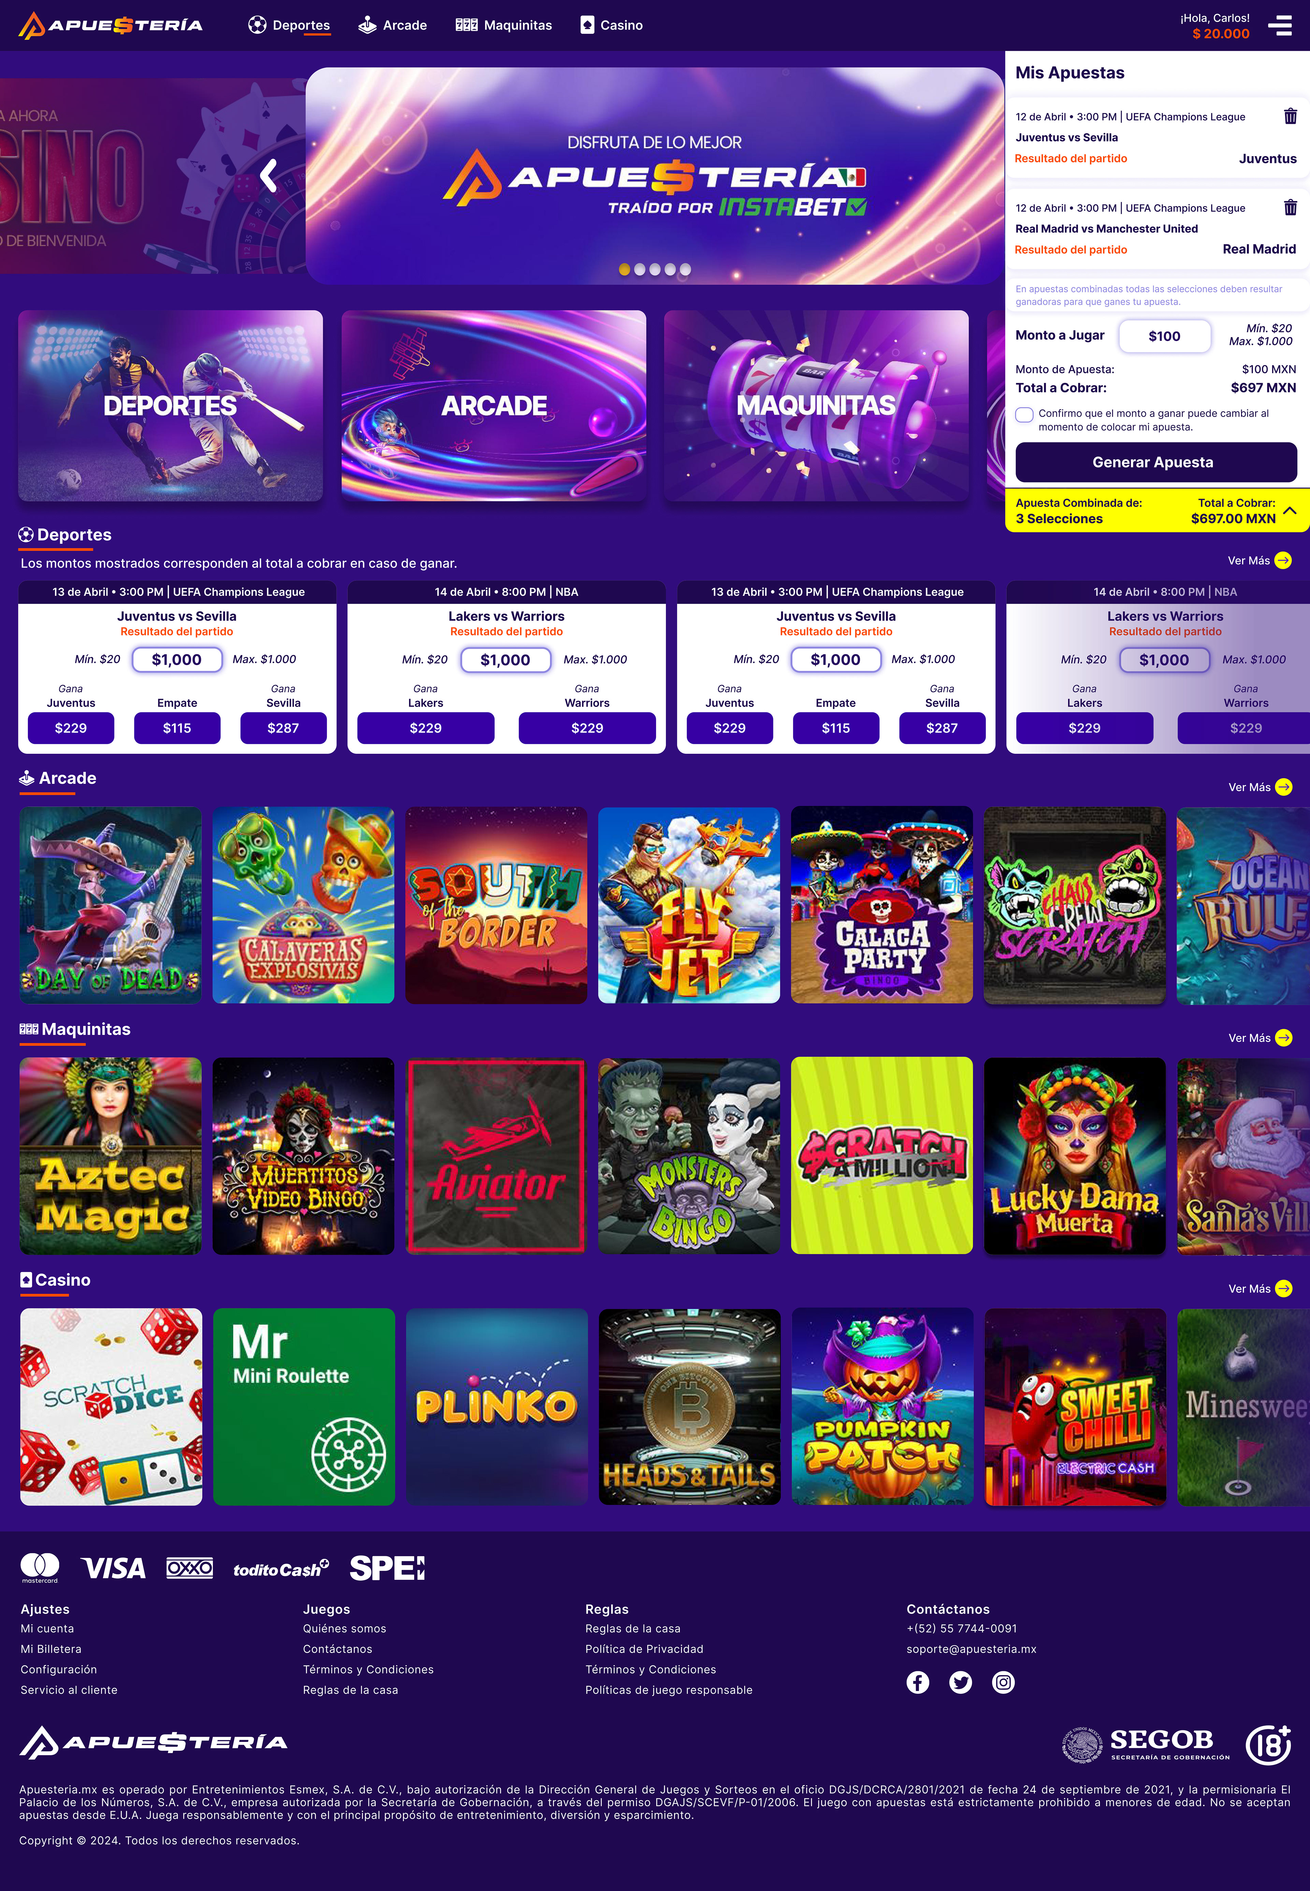Open the Instagram icon in footer

click(x=1003, y=1683)
